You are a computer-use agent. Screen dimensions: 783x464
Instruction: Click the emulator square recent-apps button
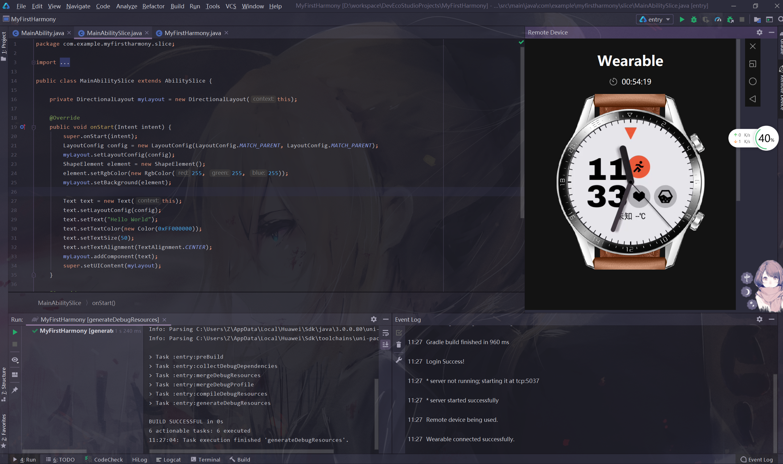(753, 64)
